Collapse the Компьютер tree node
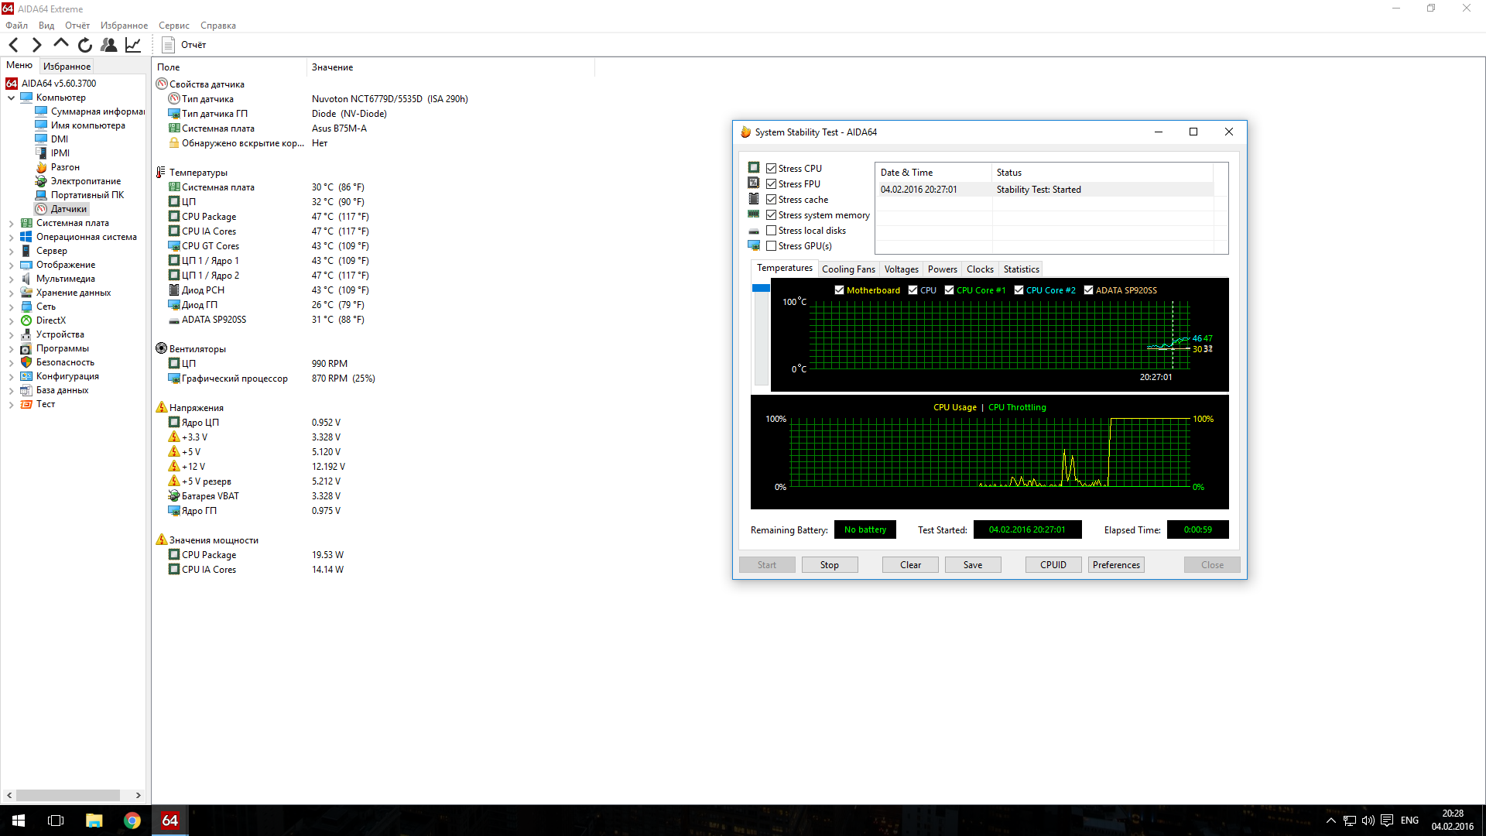 click(11, 98)
